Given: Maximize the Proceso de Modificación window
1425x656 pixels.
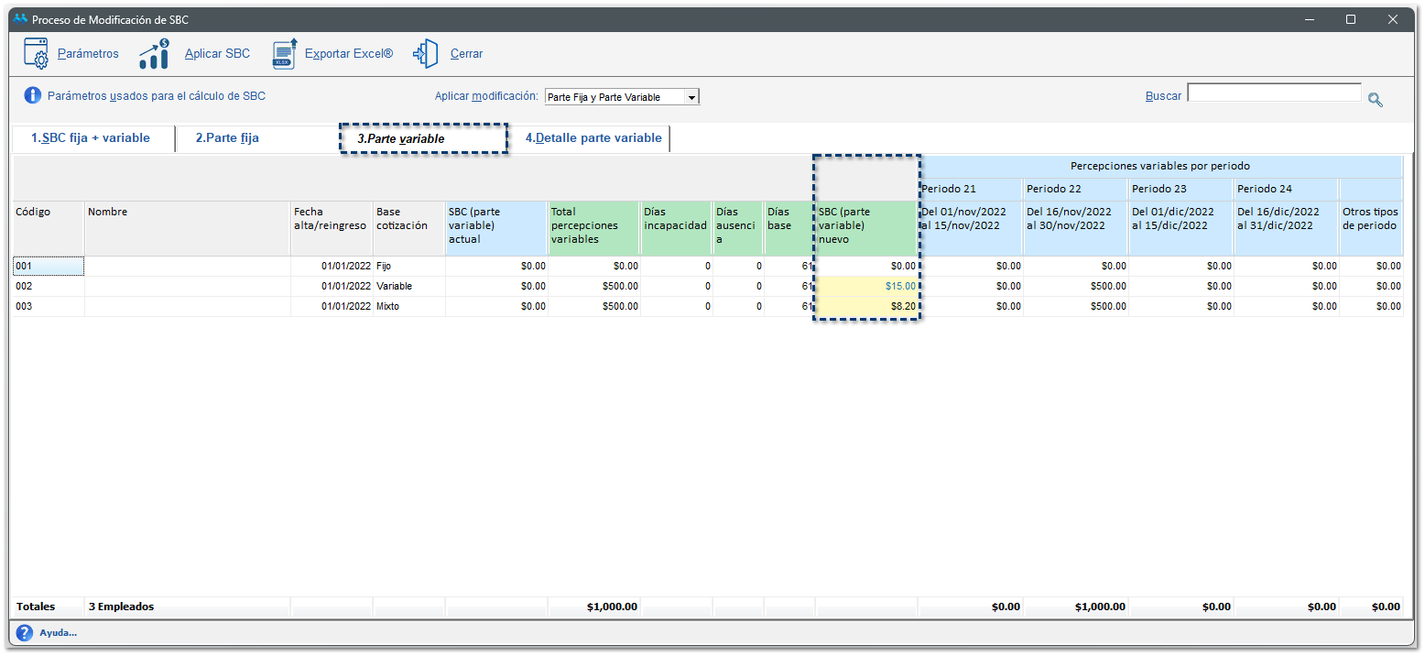Looking at the screenshot, I should click(x=1350, y=19).
